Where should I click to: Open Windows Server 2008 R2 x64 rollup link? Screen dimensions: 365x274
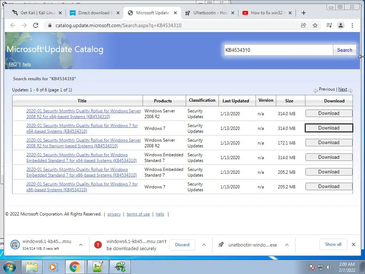click(x=83, y=114)
